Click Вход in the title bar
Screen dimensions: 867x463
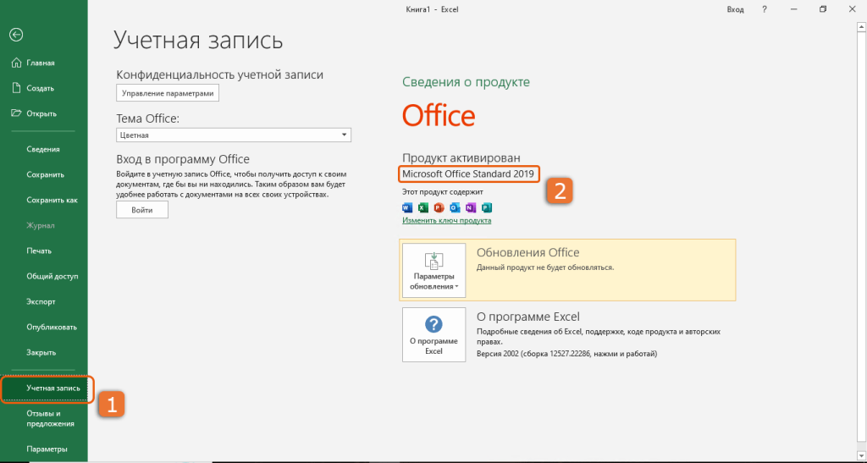pos(736,9)
